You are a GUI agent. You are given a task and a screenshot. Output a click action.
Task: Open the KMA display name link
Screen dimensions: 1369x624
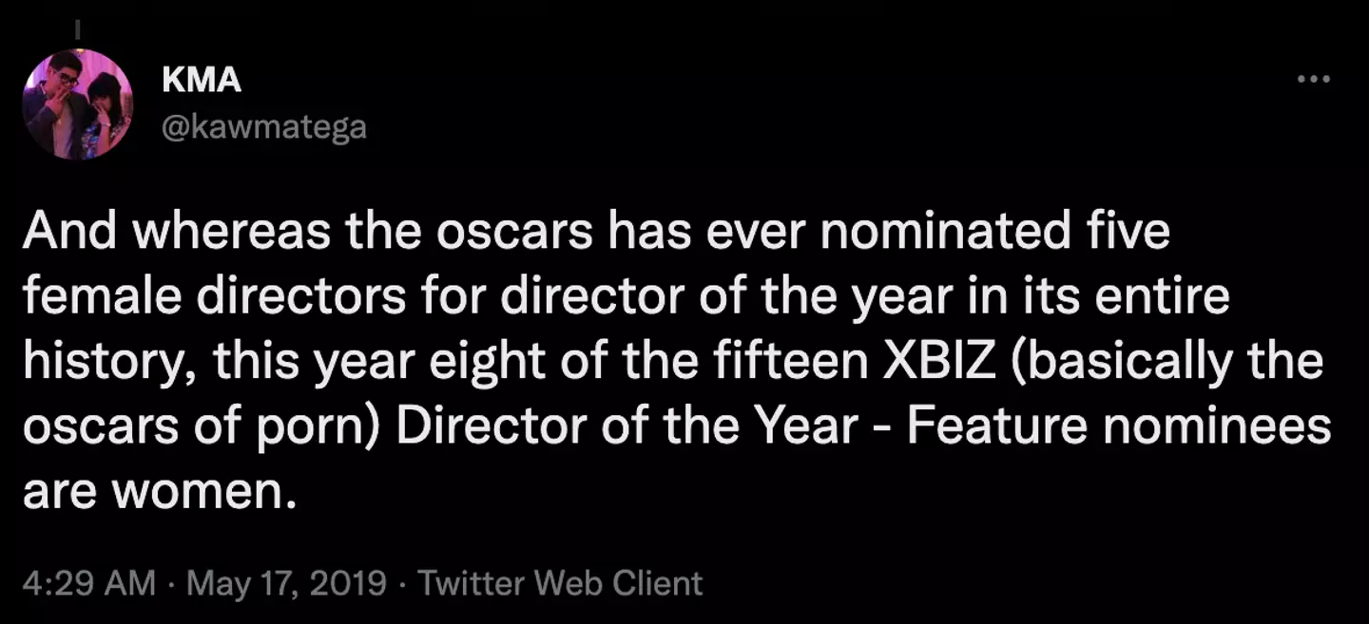(x=202, y=81)
